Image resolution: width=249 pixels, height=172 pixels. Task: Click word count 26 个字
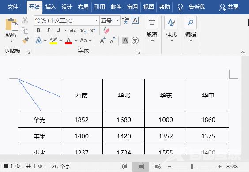[x=61, y=166]
